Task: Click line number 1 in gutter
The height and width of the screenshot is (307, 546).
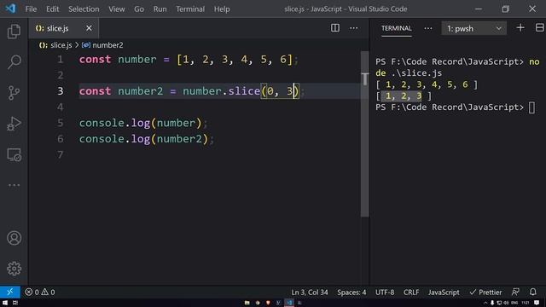Action: point(61,60)
